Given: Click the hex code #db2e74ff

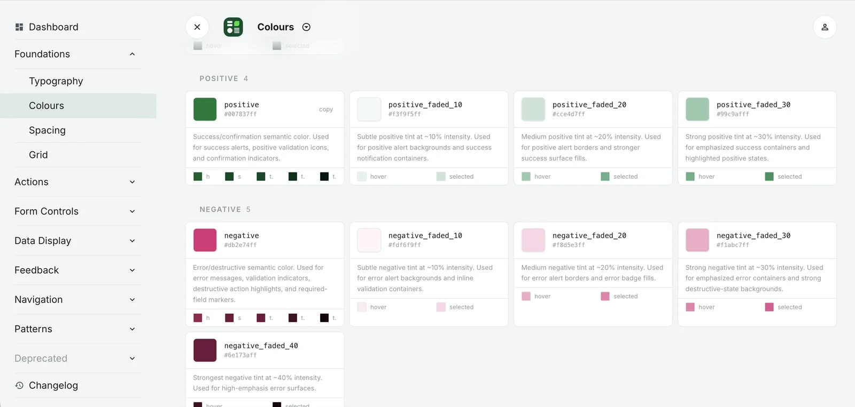Looking at the screenshot, I should coord(240,245).
